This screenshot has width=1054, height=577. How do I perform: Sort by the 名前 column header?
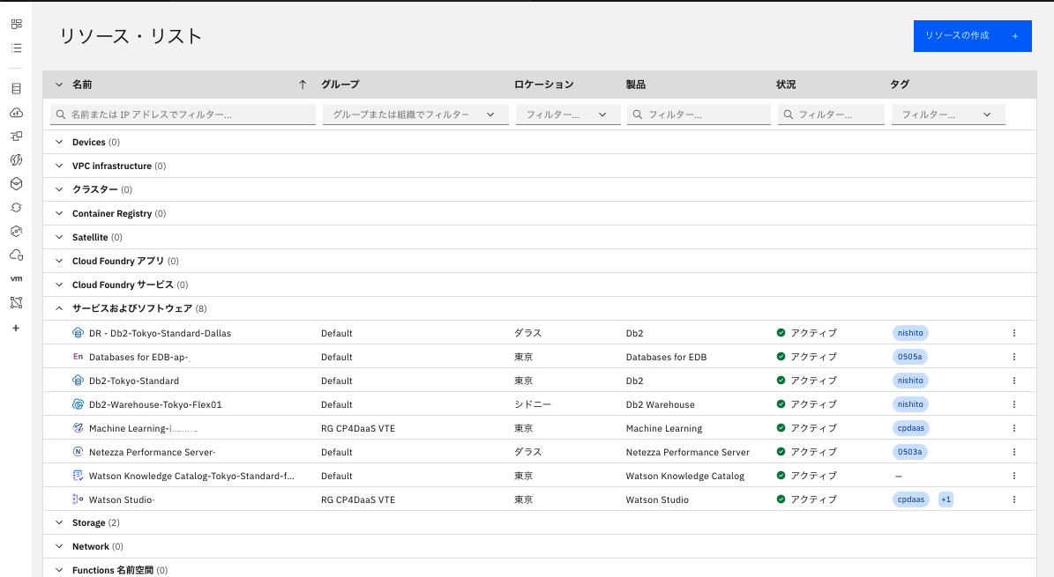82,85
